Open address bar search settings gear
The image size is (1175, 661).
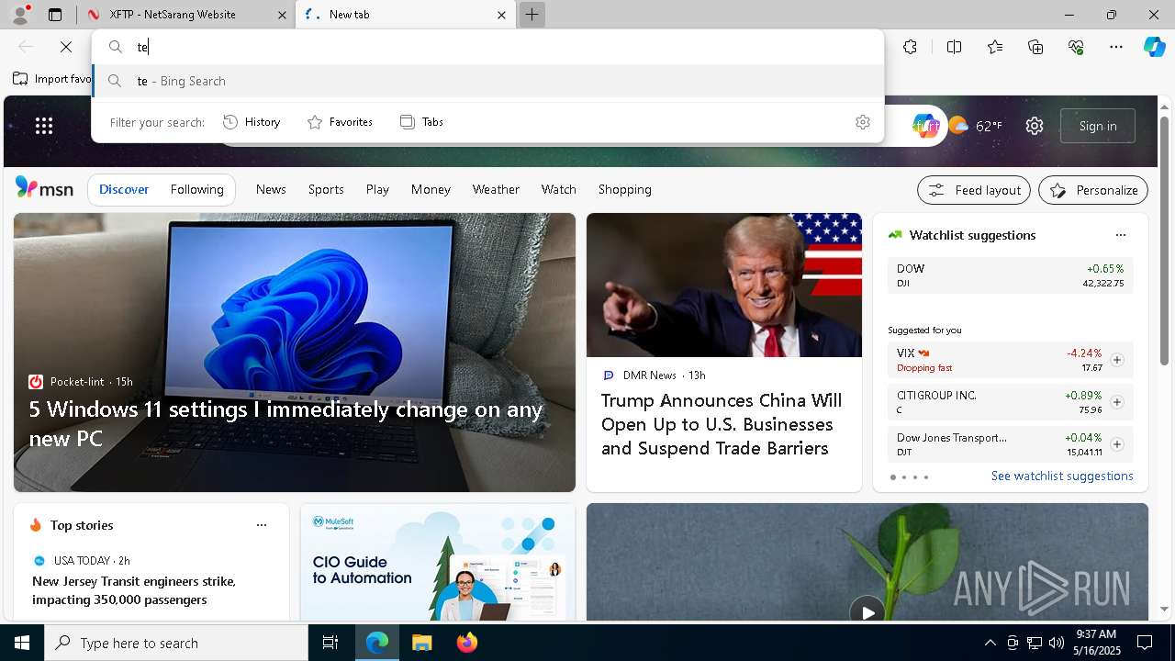(x=863, y=122)
